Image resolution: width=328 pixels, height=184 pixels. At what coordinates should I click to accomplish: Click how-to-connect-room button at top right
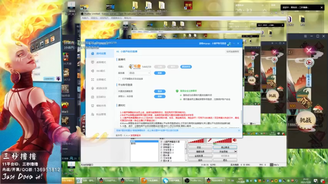(x=232, y=52)
